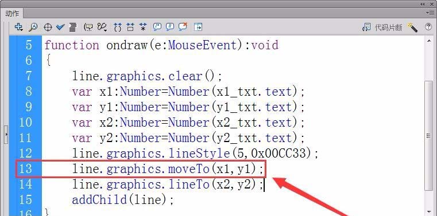Click the 'lineStyle' word
This screenshot has height=216, width=437.
[199, 153]
